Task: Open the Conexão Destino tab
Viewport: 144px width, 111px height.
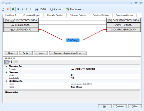Action: pyautogui.click(x=55, y=15)
